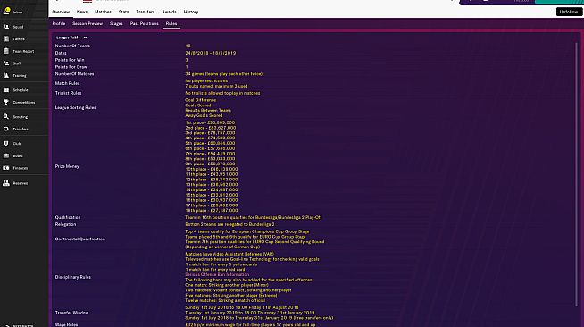Open the History tab
584x327 pixels.
[x=191, y=12]
